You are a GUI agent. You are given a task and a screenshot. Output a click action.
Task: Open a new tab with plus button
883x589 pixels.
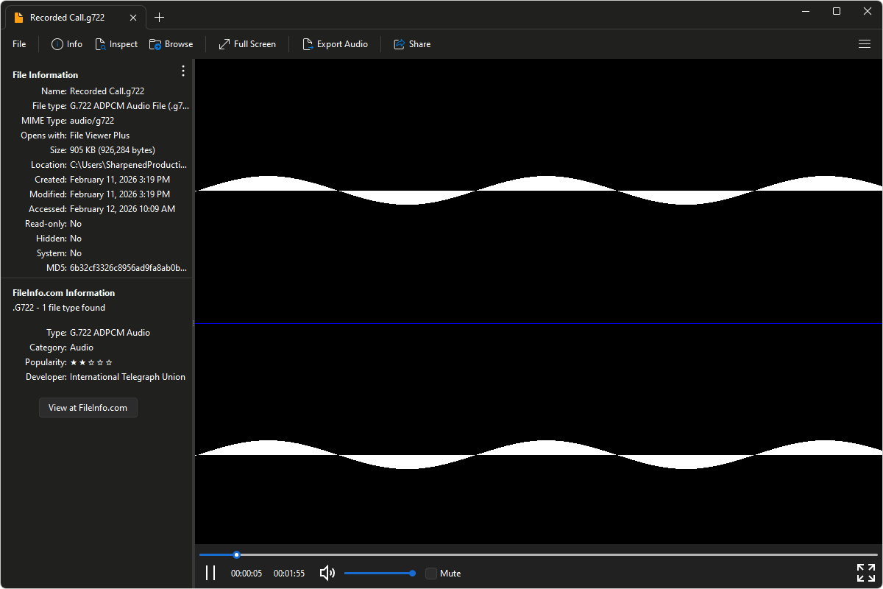(x=160, y=18)
